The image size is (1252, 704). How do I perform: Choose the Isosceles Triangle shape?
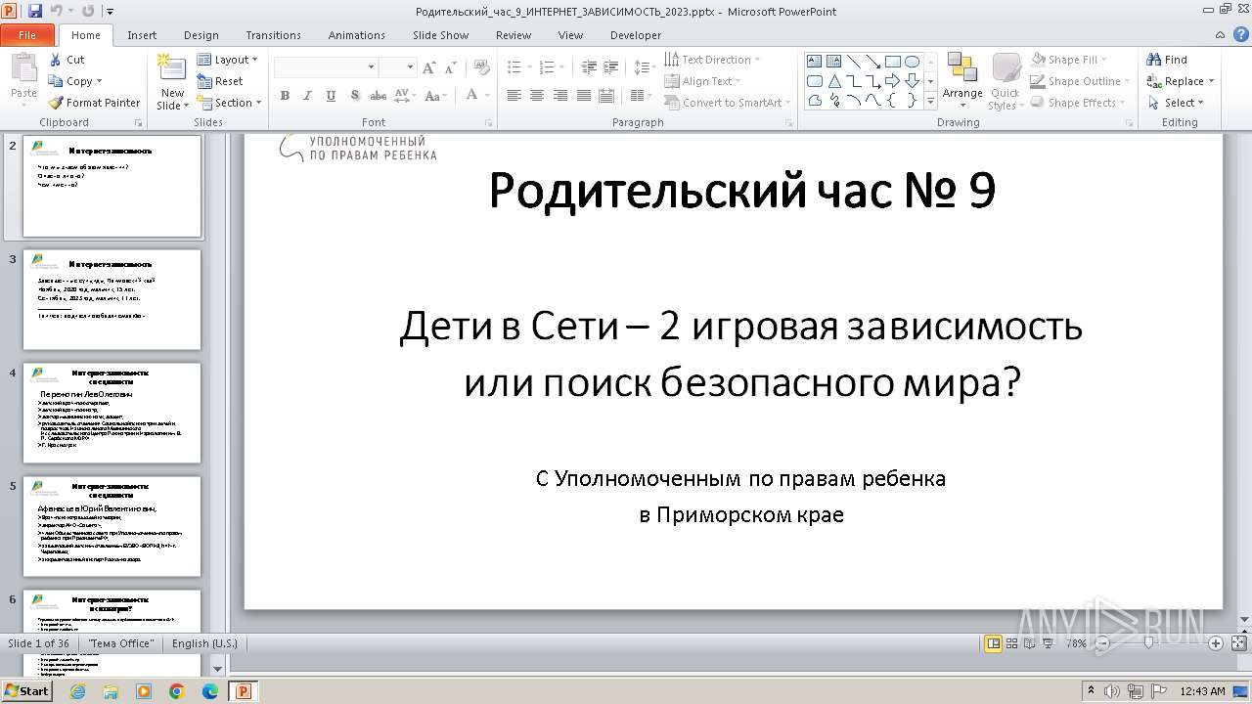pyautogui.click(x=834, y=80)
